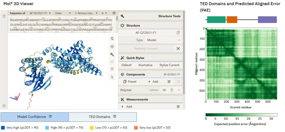Open Polymer component more options ellipsis

click(179, 90)
